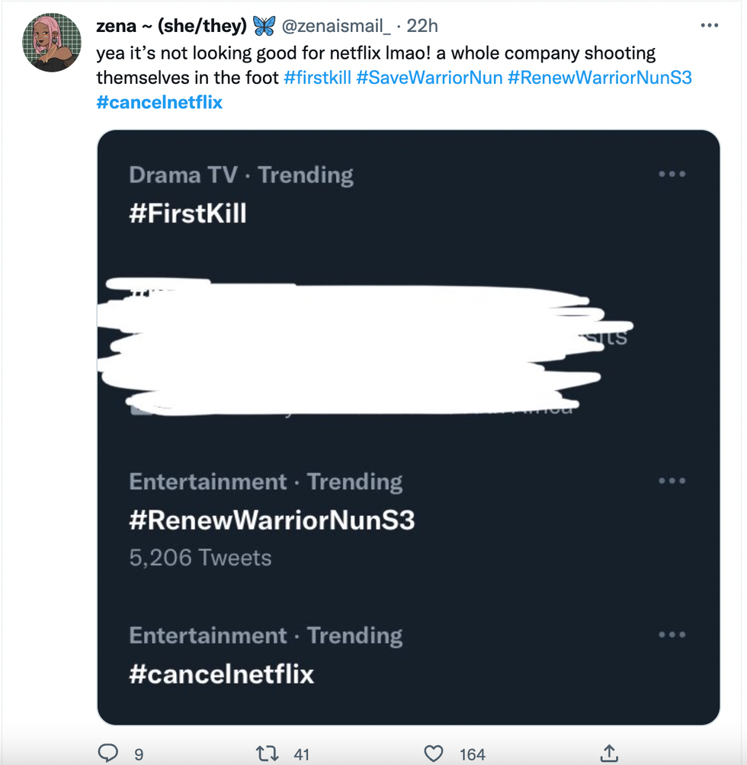Open options dots beside #FirstKill trend

click(x=672, y=174)
